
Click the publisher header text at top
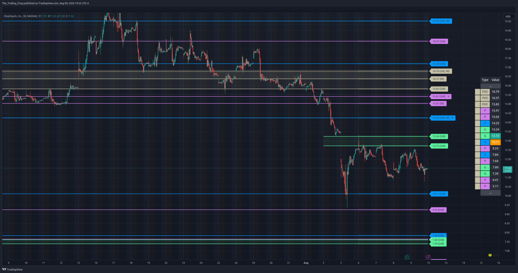click(x=45, y=3)
